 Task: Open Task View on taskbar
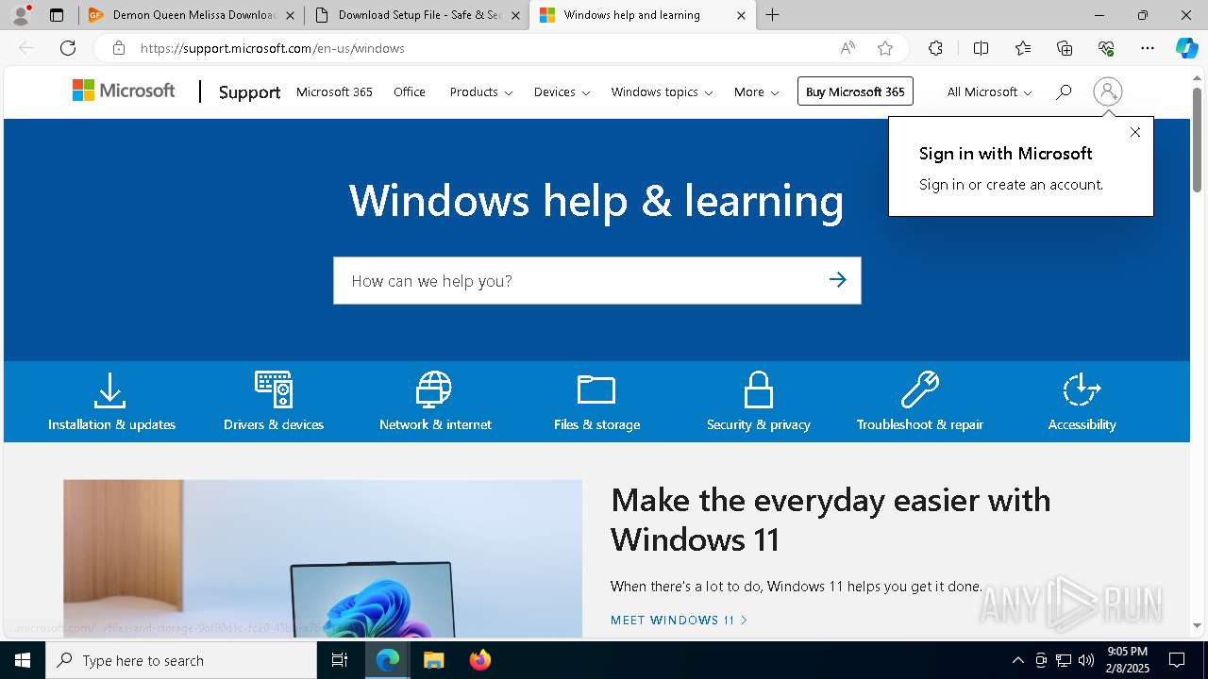pyautogui.click(x=340, y=660)
